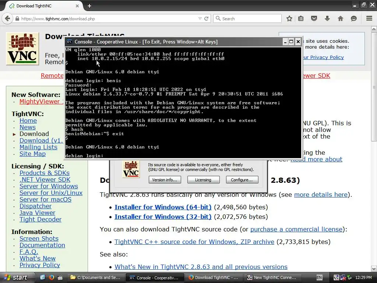Switch to C:\Documents and Se... taskbar window
This screenshot has height=283, width=377.
click(x=95, y=277)
